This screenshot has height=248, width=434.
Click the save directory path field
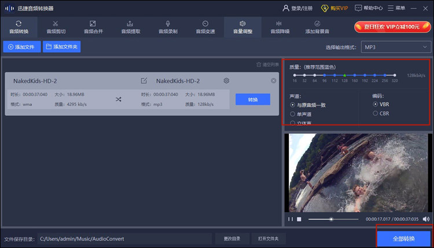pyautogui.click(x=124, y=239)
